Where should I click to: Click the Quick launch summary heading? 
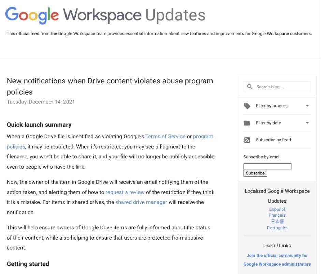pyautogui.click(x=39, y=125)
